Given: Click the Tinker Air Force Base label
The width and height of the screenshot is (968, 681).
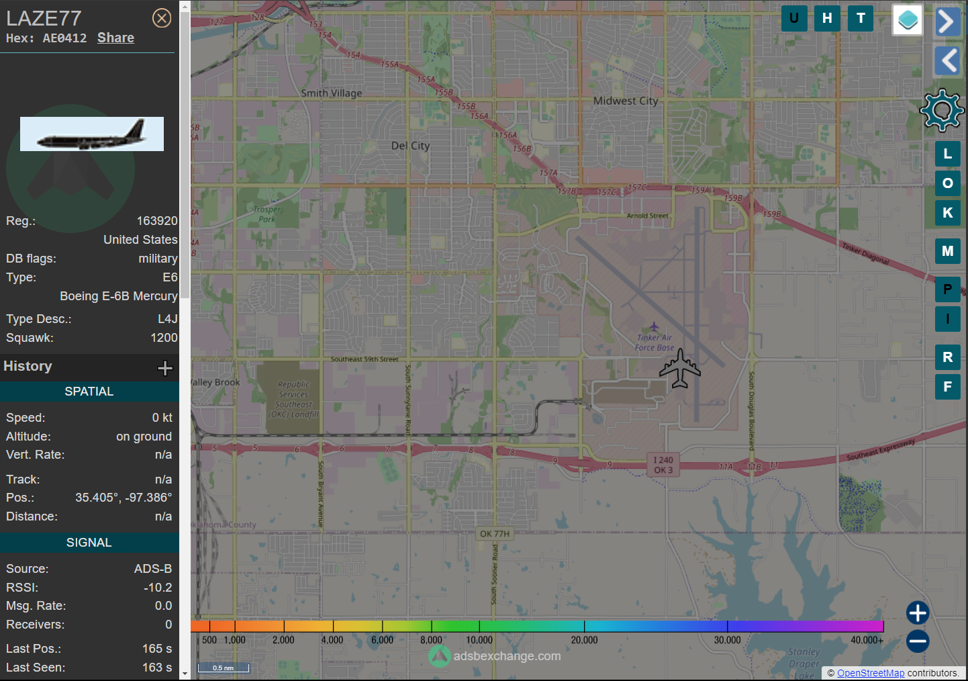Looking at the screenshot, I should click(x=655, y=343).
